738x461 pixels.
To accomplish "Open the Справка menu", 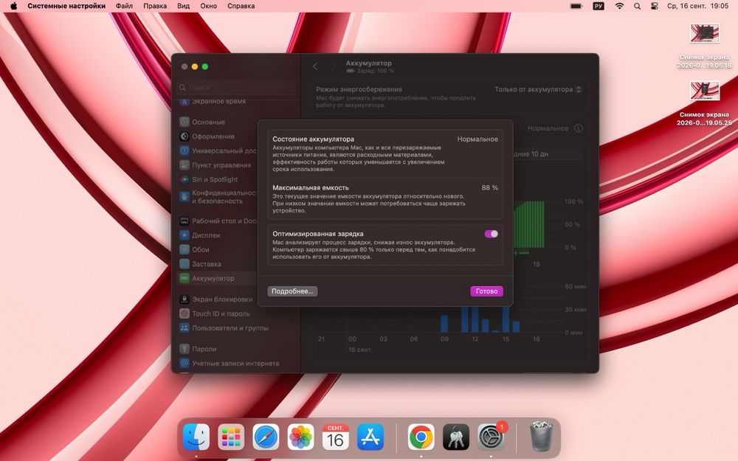I will pyautogui.click(x=241, y=6).
